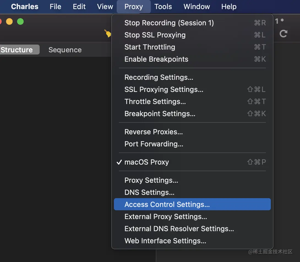This screenshot has height=262, width=300.
Task: Open the File menu
Action: (x=55, y=7)
